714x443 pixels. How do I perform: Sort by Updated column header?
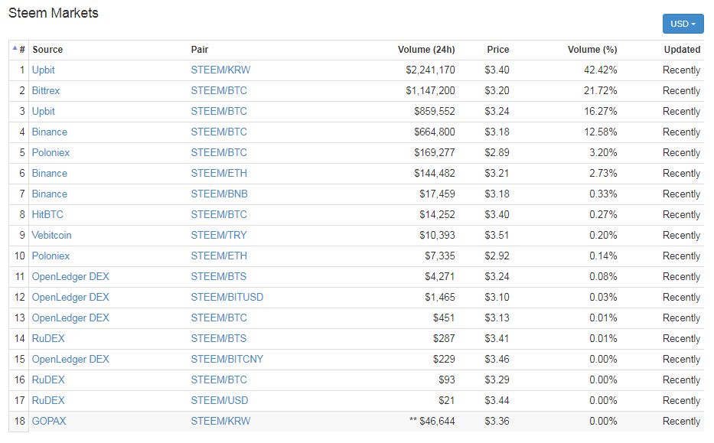(682, 50)
